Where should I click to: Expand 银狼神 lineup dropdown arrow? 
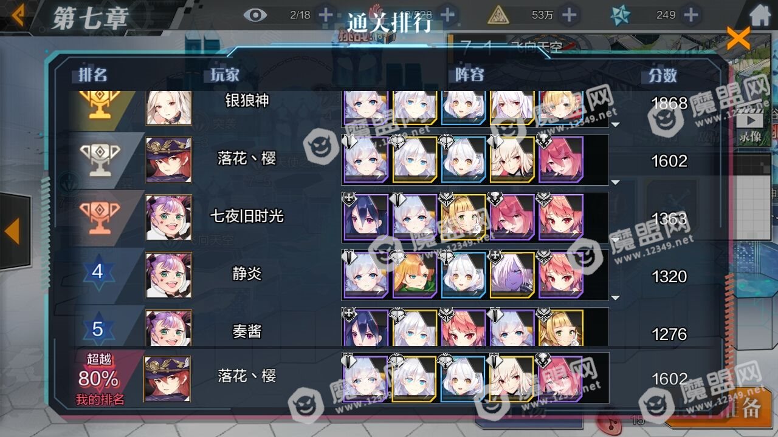click(615, 124)
